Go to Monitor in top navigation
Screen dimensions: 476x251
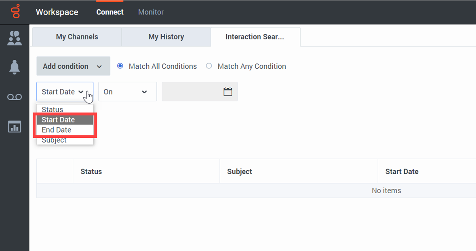point(151,12)
